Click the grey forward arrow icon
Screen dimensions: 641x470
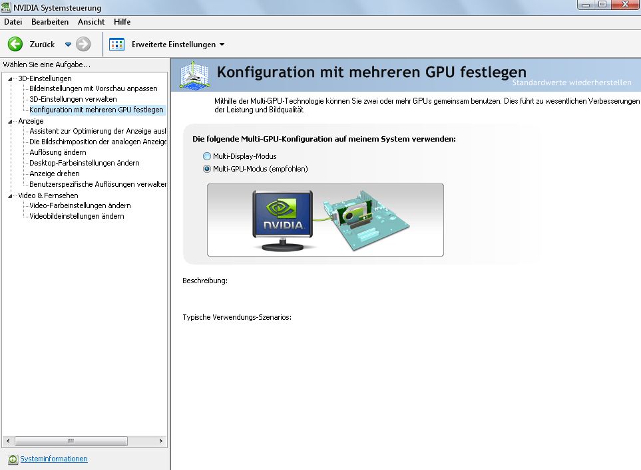coord(83,44)
